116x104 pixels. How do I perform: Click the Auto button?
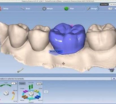tap(46, 92)
